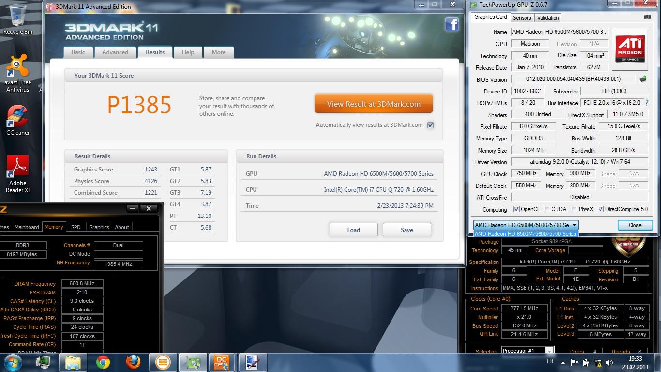Open the Graphics tab in CPU-Z
The image size is (661, 372).
point(99,227)
